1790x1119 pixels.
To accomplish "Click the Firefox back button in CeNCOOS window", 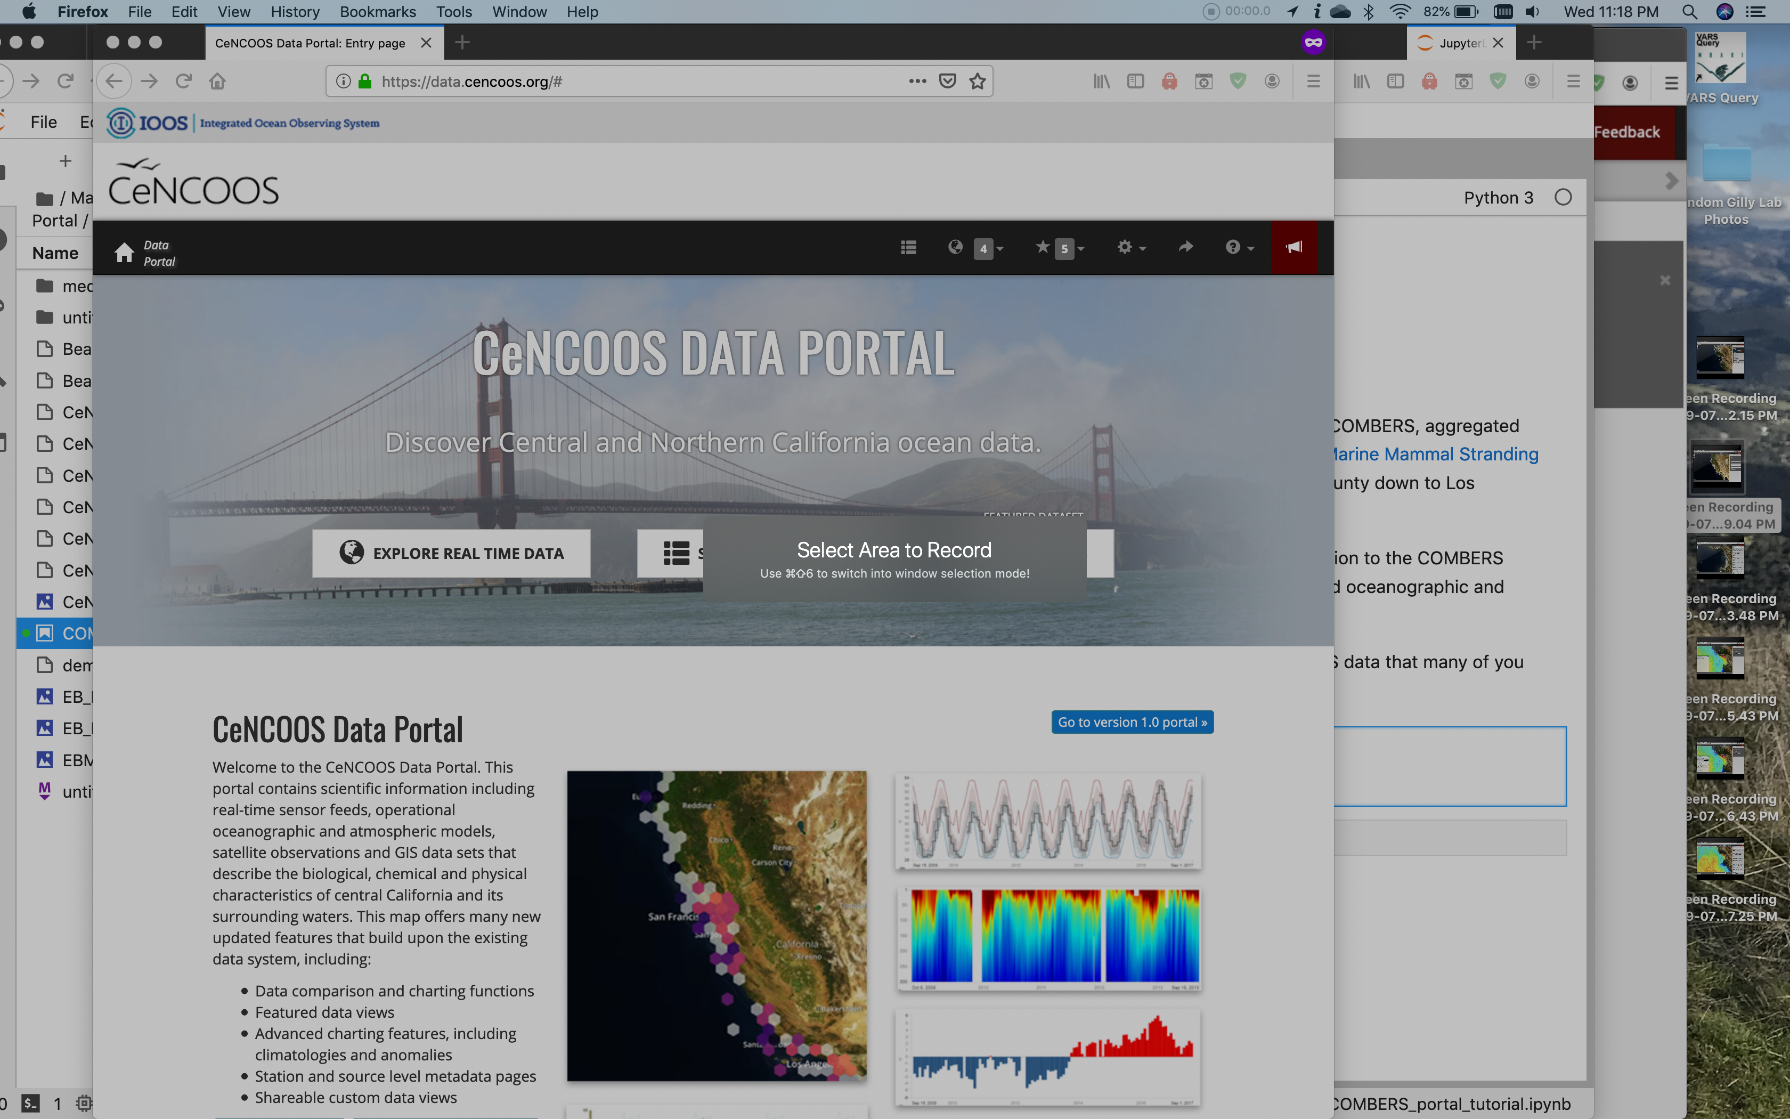I will tap(113, 82).
